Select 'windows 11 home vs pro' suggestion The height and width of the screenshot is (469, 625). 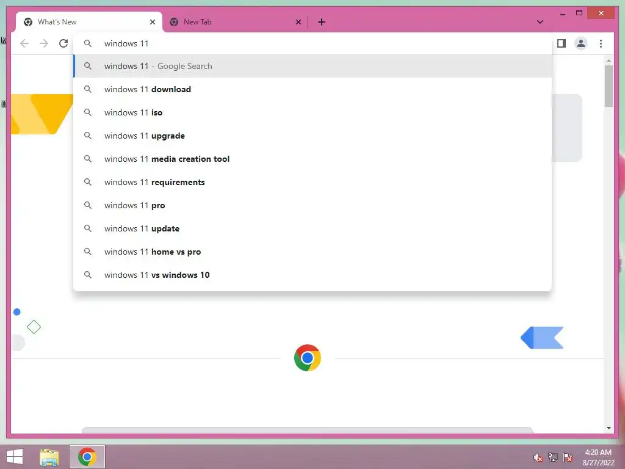[x=312, y=252]
